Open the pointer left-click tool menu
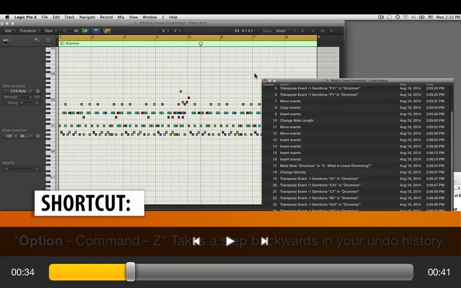This screenshot has width=461, height=288. (165, 31)
